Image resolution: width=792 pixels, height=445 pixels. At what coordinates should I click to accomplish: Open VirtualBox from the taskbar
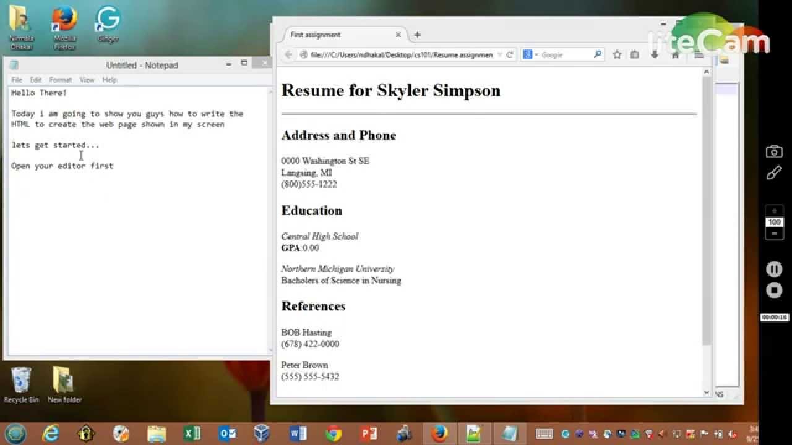(x=262, y=433)
